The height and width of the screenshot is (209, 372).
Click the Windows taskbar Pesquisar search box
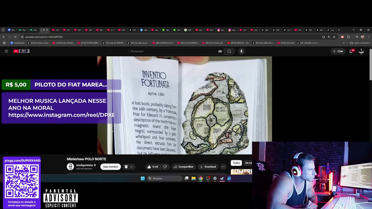(164, 179)
